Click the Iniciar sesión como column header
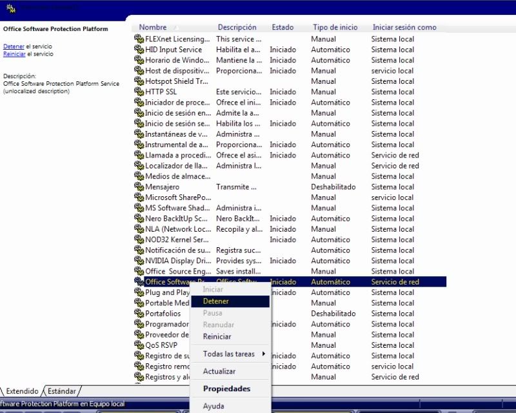Screen dimensions: 516x413 pyautogui.click(x=404, y=27)
